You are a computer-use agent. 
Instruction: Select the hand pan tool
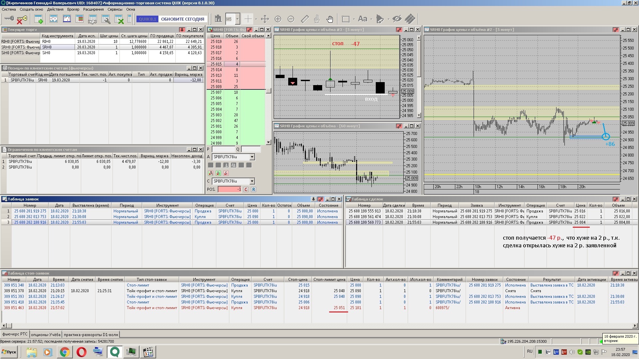click(329, 19)
